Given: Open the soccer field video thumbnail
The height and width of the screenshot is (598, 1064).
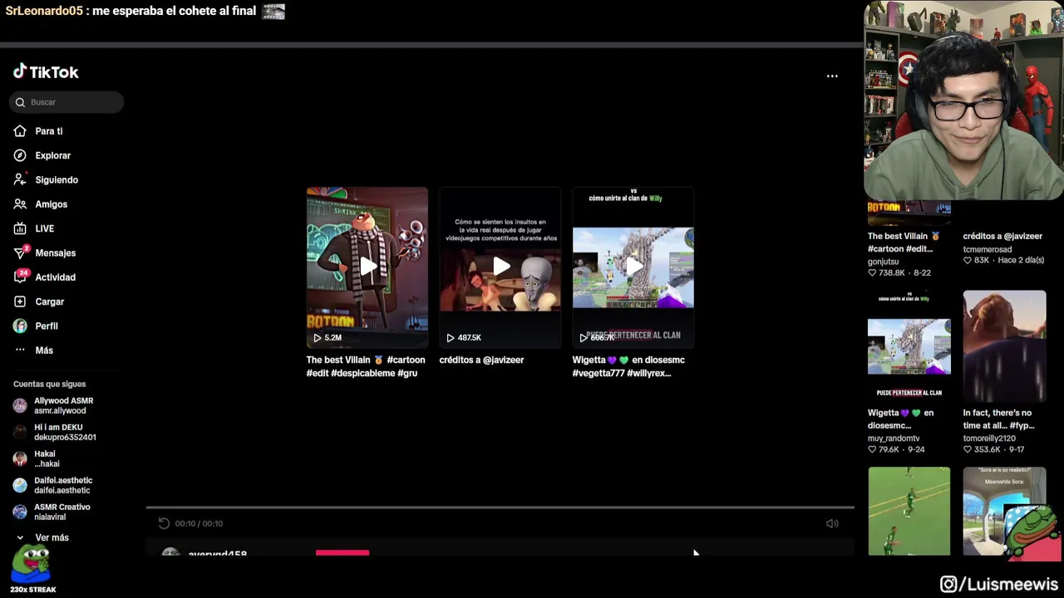Looking at the screenshot, I should pos(909,511).
